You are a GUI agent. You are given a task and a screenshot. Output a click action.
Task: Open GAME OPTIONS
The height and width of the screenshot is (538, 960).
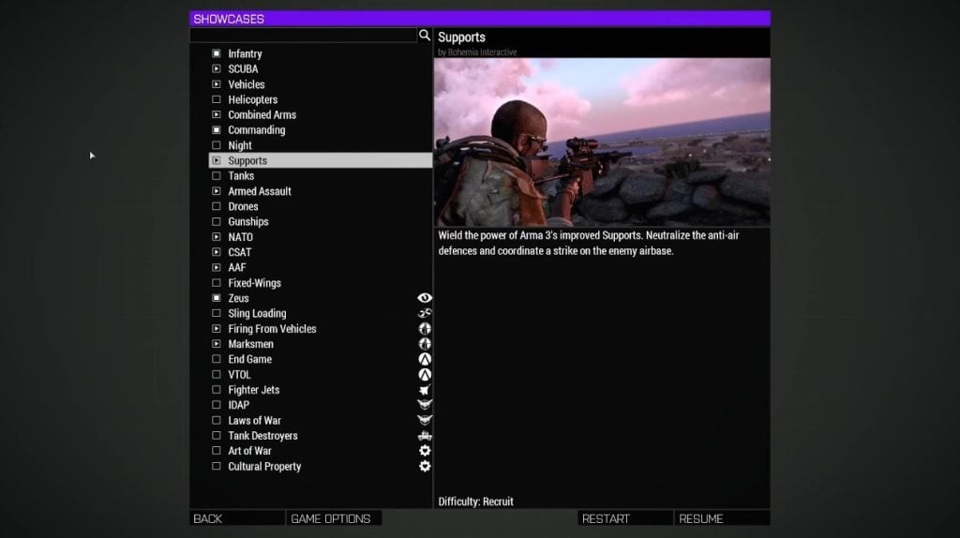tap(332, 518)
